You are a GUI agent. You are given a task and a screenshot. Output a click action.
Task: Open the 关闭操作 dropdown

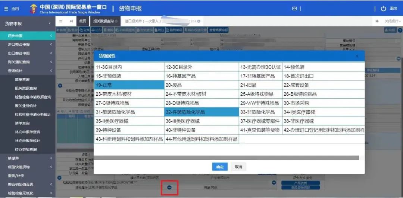pyautogui.click(x=393, y=21)
